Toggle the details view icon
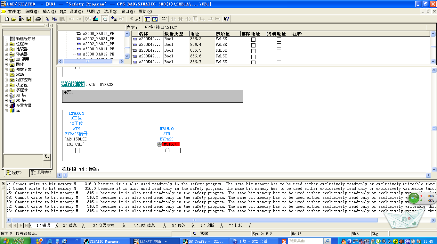 coord(155,19)
